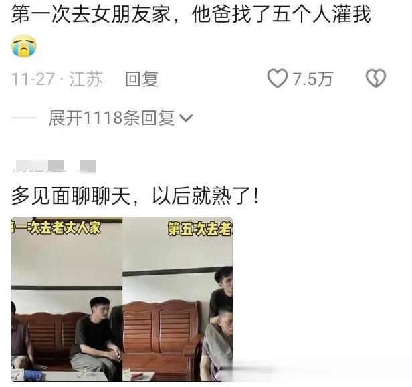The image size is (412, 387).
Task: Click the chevron beside 展开1118条回复
Action: click(186, 118)
